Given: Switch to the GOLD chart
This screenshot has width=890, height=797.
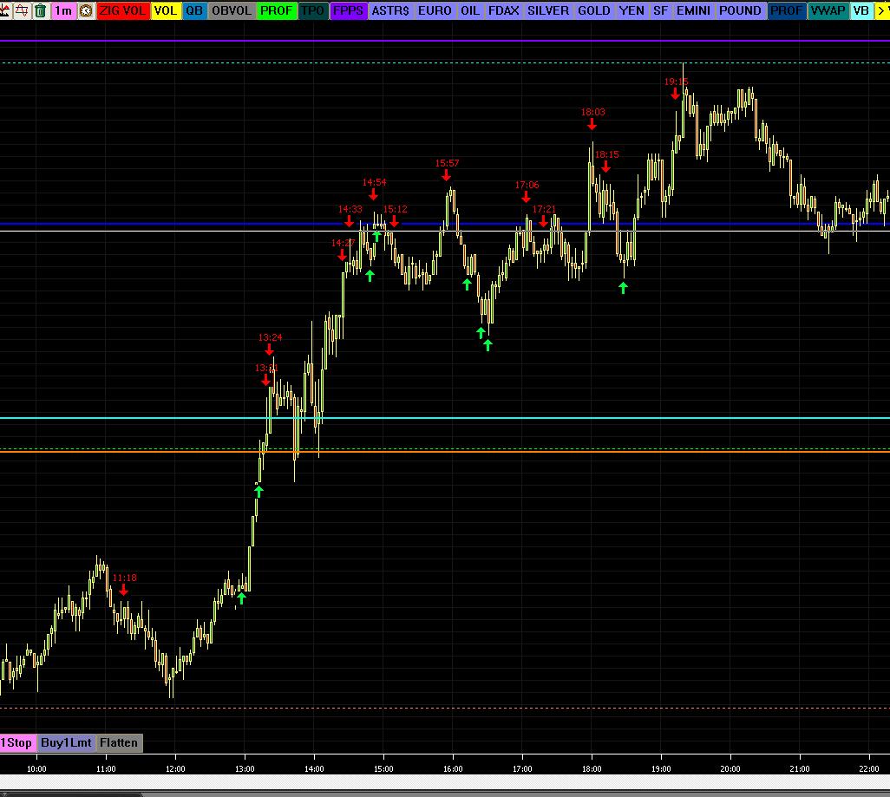Looking at the screenshot, I should click(594, 10).
